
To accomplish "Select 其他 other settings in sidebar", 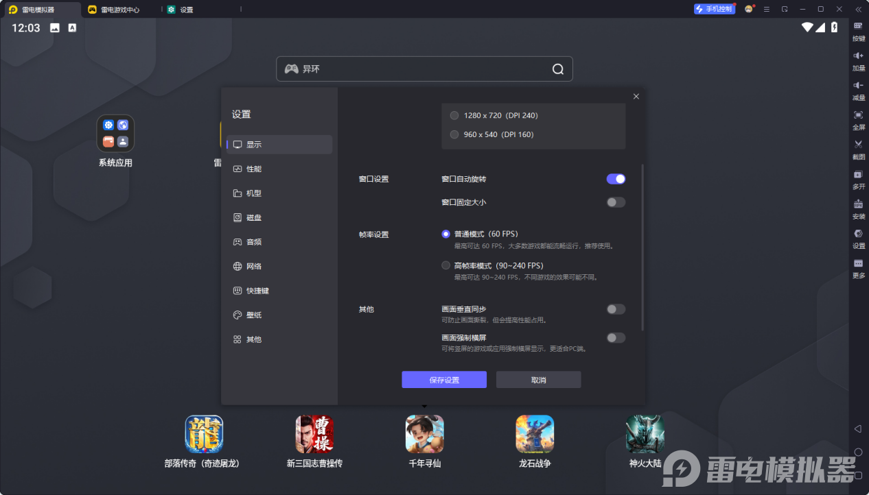I will (279, 339).
